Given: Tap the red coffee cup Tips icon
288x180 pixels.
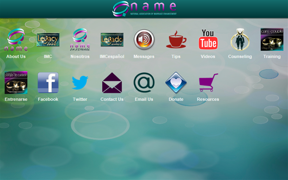Looking at the screenshot, I should point(176,39).
